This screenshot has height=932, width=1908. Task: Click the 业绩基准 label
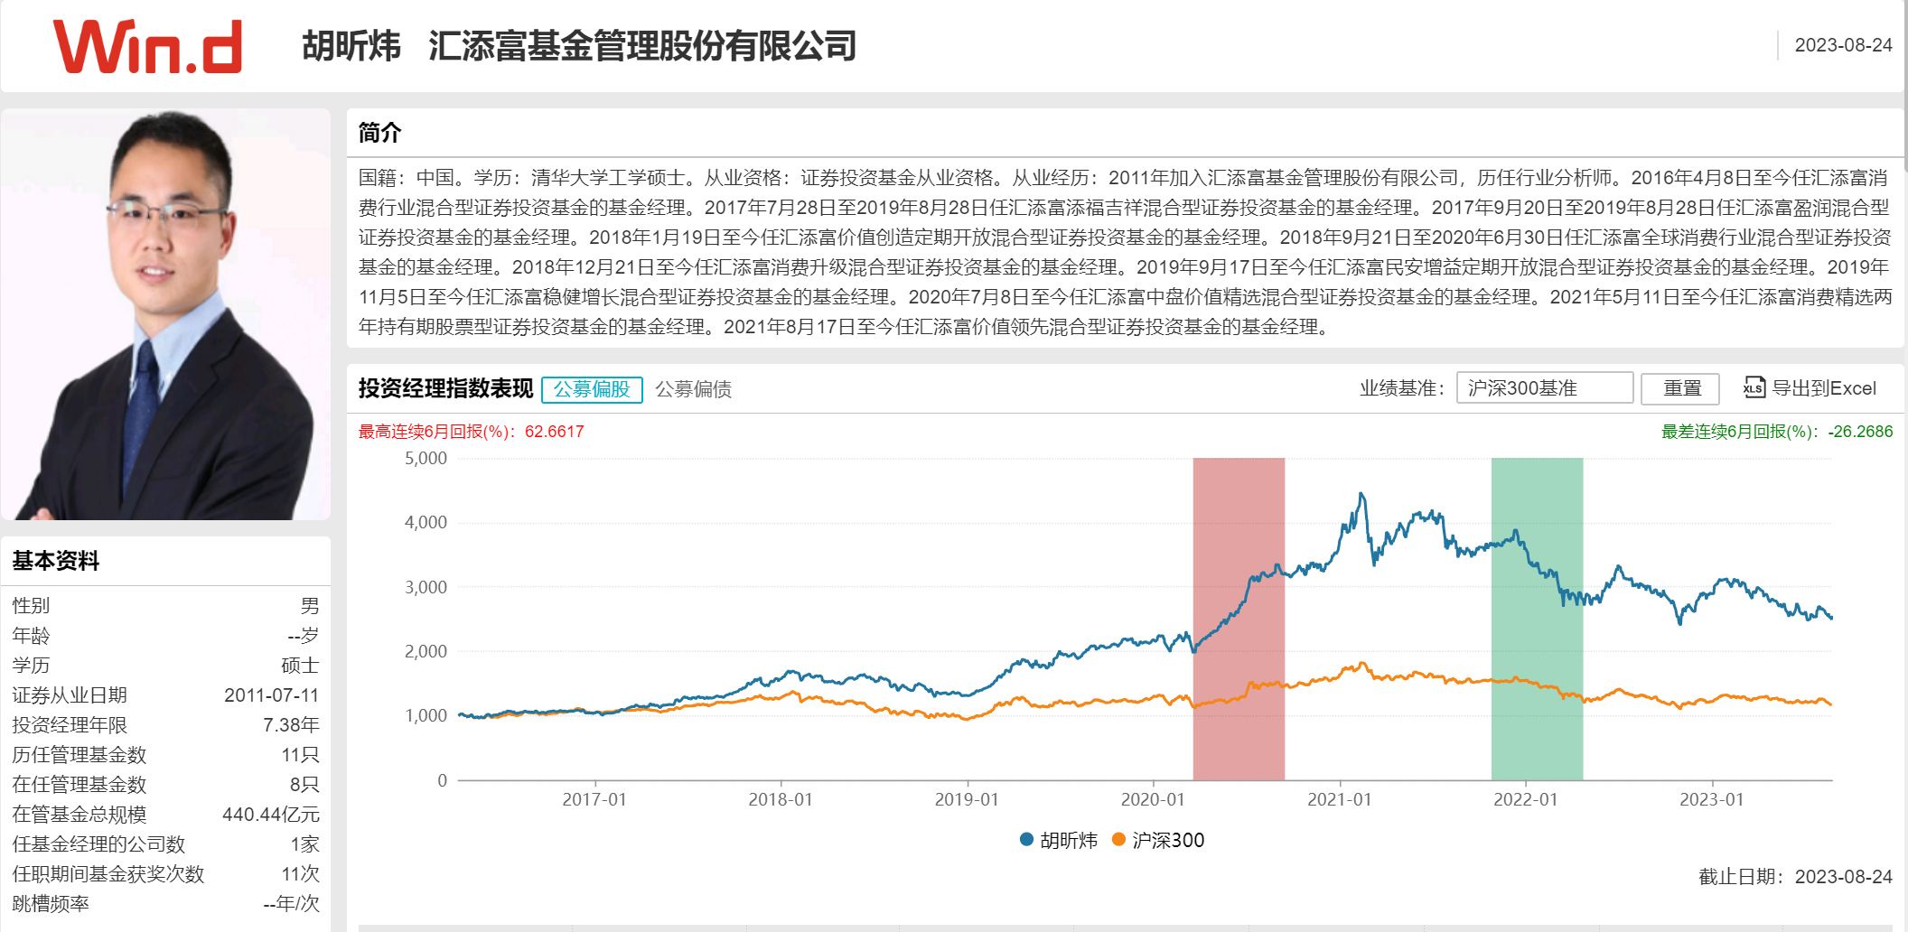tap(1402, 388)
